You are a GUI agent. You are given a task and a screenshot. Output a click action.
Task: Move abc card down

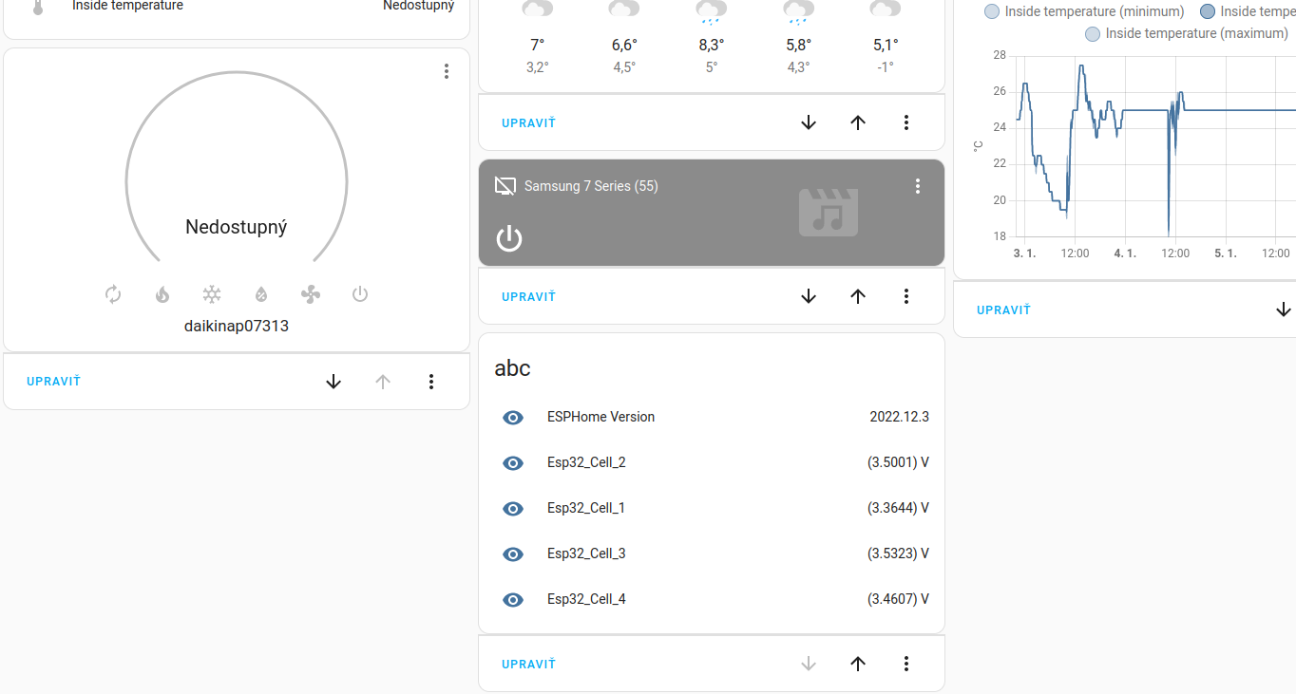[809, 664]
